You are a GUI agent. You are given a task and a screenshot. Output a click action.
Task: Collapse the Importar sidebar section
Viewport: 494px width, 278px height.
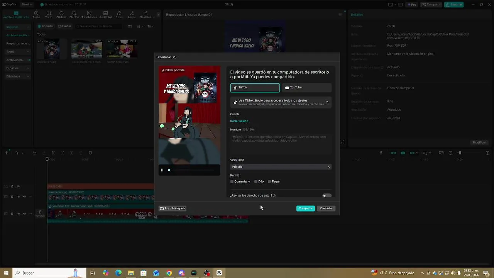(18, 27)
